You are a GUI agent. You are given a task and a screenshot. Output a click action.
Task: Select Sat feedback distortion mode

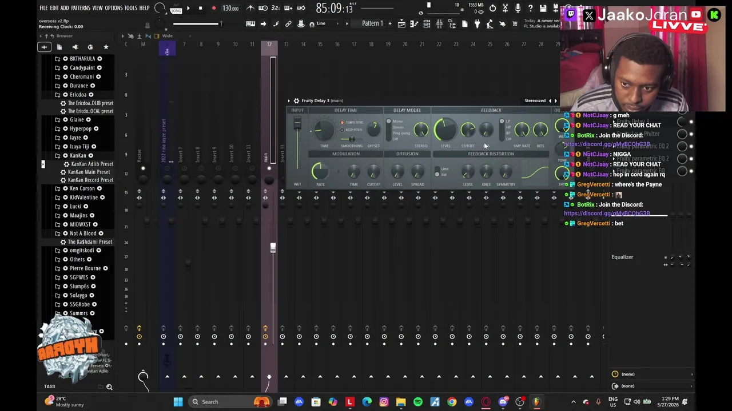pos(444,174)
